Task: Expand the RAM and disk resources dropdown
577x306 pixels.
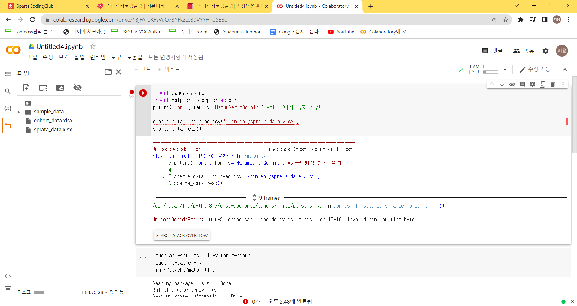Action: (x=505, y=70)
